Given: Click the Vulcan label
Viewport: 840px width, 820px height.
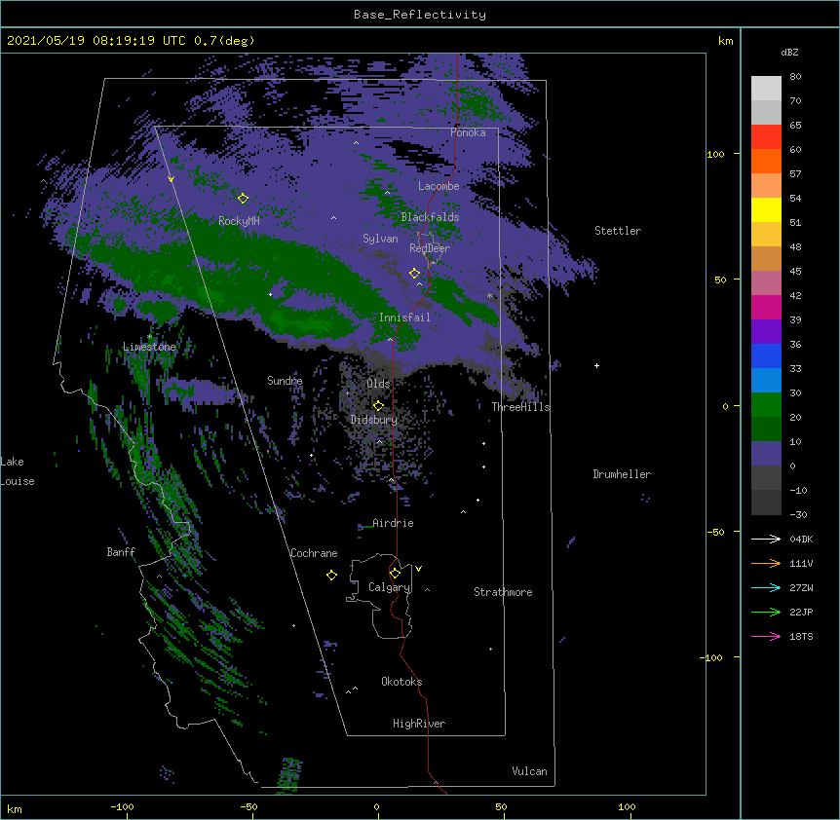Looking at the screenshot, I should tap(529, 771).
